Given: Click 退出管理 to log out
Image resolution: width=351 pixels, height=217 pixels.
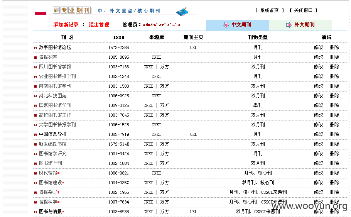Looking at the screenshot, I should (99, 25).
